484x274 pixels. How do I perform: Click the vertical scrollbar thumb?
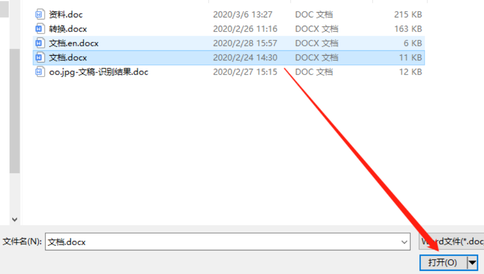tap(15, 111)
